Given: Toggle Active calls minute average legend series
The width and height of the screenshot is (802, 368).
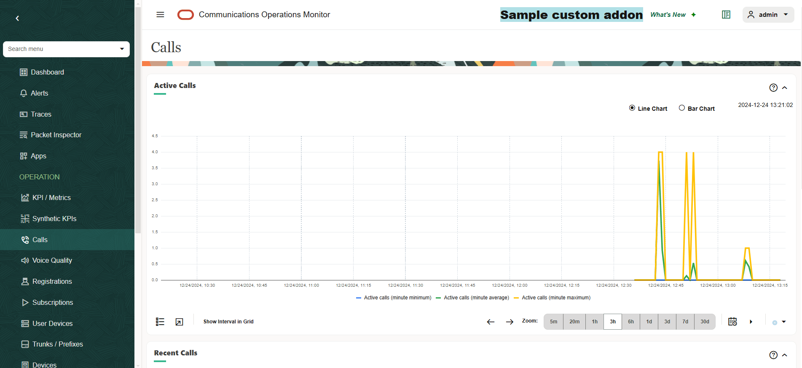Looking at the screenshot, I should coord(472,298).
